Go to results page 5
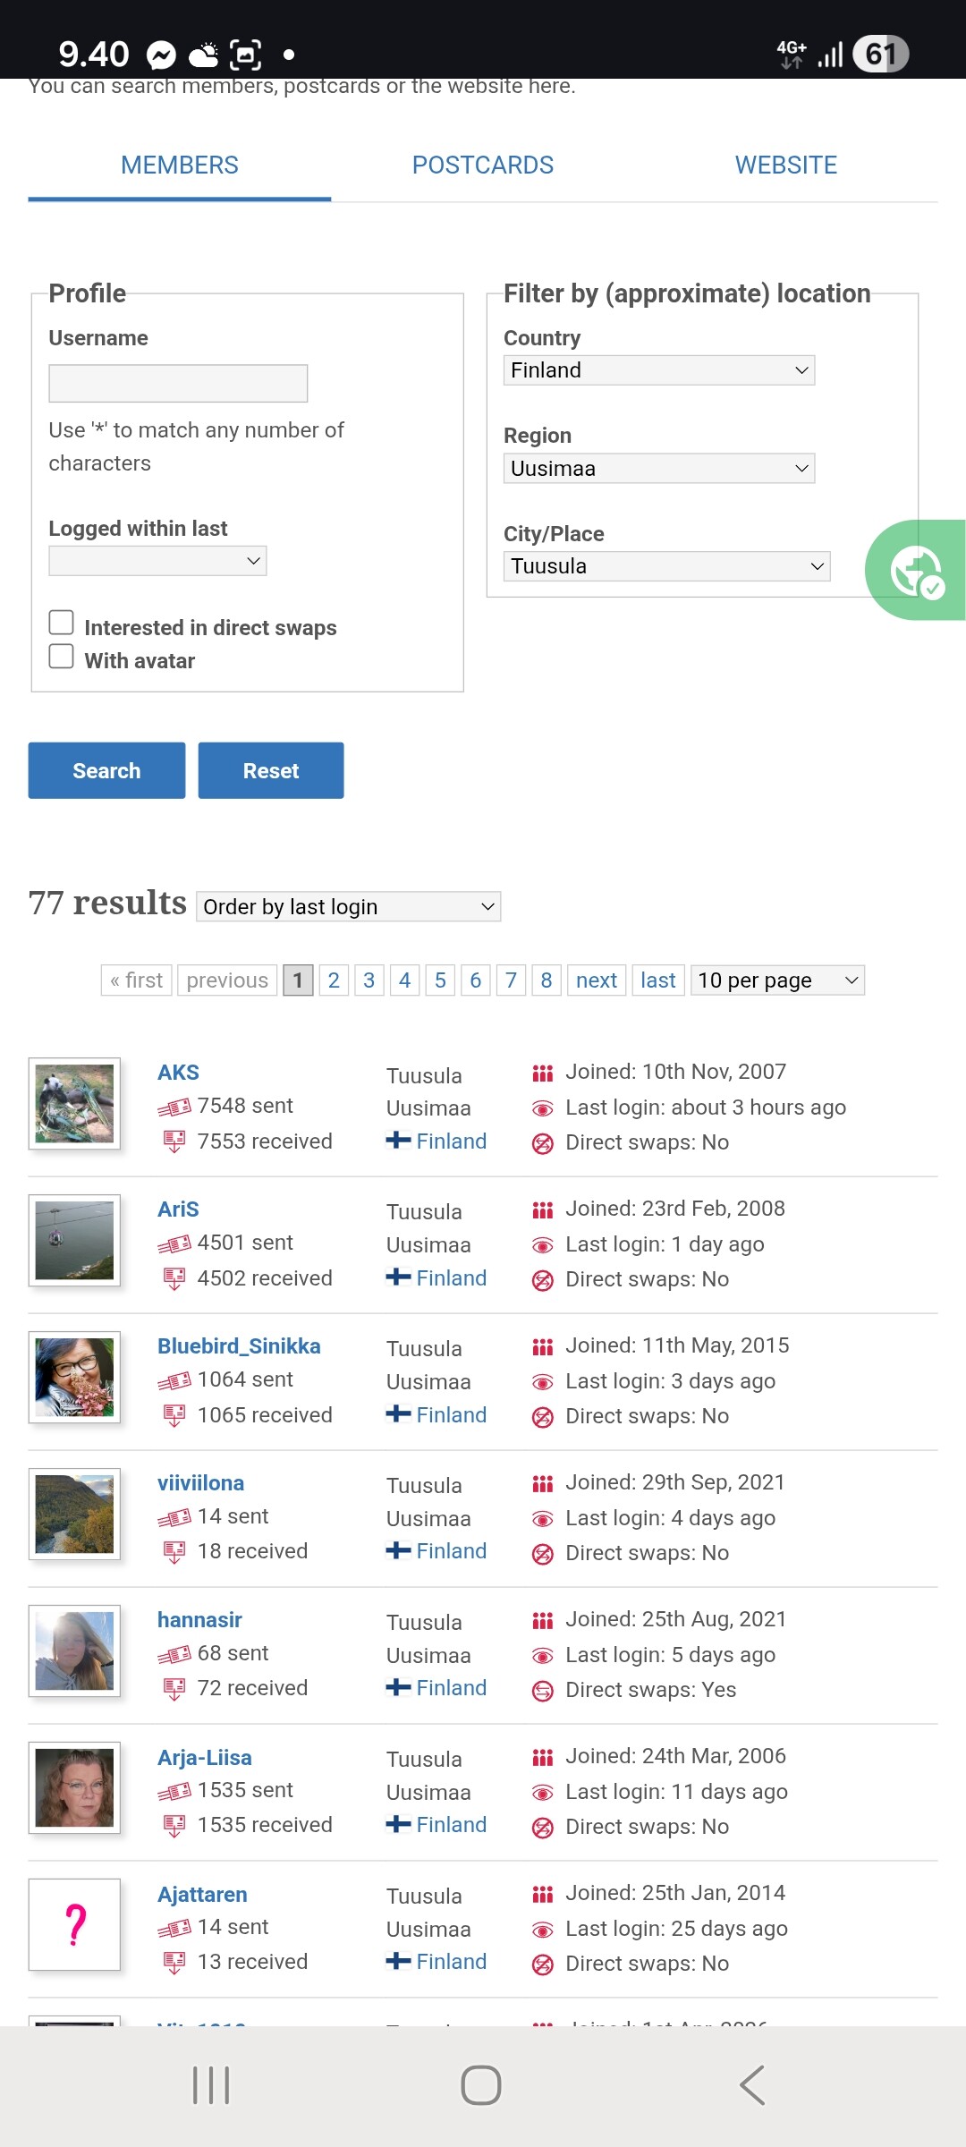Image resolution: width=966 pixels, height=2147 pixels. click(x=440, y=980)
